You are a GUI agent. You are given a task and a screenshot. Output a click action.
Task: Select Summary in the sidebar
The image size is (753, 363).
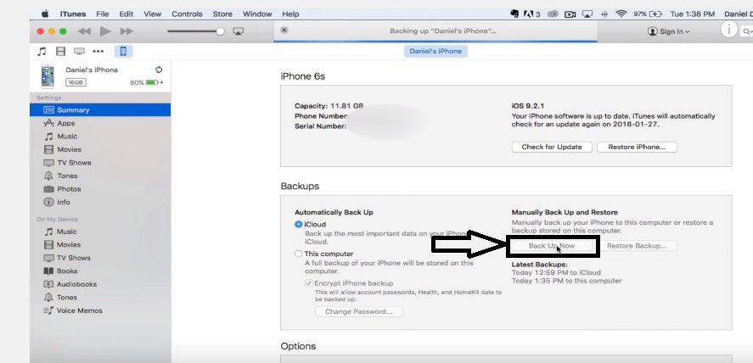(x=100, y=109)
